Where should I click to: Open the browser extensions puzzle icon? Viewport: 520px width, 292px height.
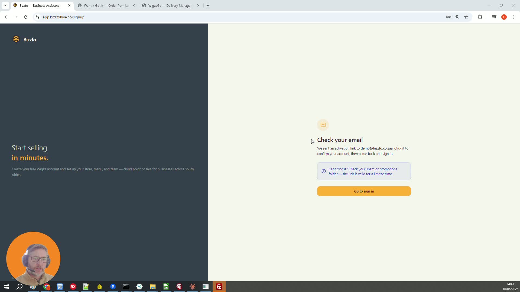click(480, 17)
